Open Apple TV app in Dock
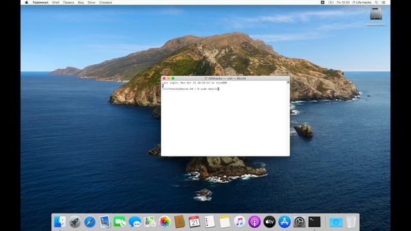This screenshot has width=411, height=231. pyautogui.click(x=270, y=222)
